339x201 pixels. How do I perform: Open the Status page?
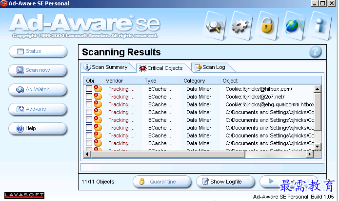pos(38,51)
